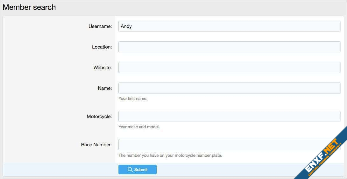This screenshot has width=347, height=179.
Task: Place cursor on the typed text 'Andy'
Action: [x=126, y=26]
